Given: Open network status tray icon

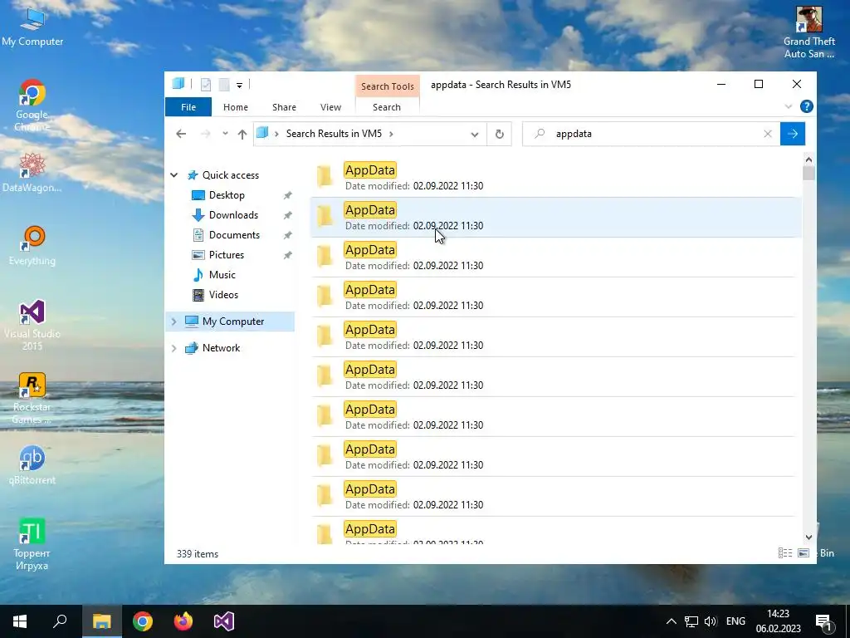Looking at the screenshot, I should tap(691, 621).
